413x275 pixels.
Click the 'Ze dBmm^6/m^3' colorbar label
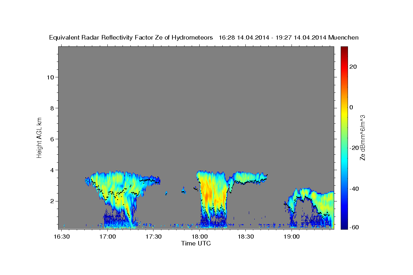pos(362,137)
